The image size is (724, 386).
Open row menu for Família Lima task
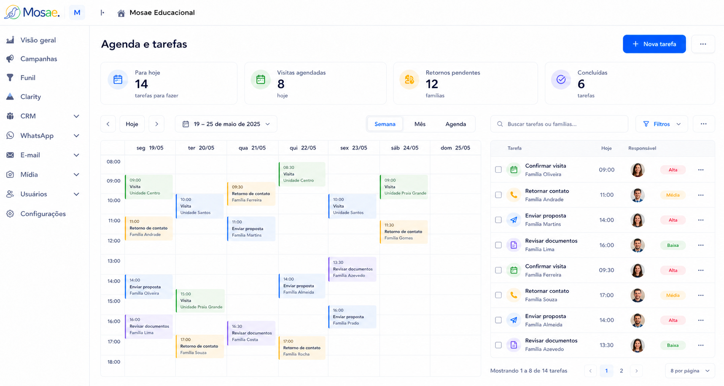(x=701, y=245)
